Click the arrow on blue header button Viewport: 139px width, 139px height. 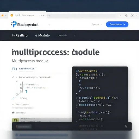124,24
